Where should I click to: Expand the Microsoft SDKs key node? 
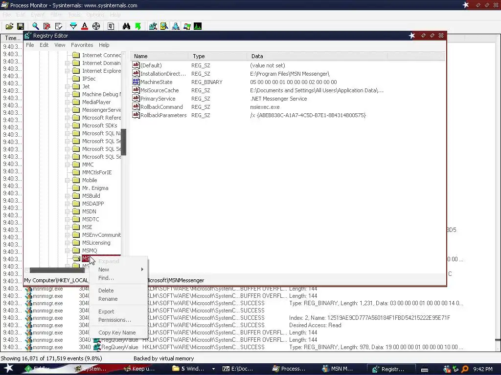(68, 125)
